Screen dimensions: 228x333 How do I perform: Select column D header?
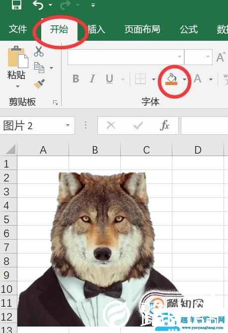tap(198, 150)
